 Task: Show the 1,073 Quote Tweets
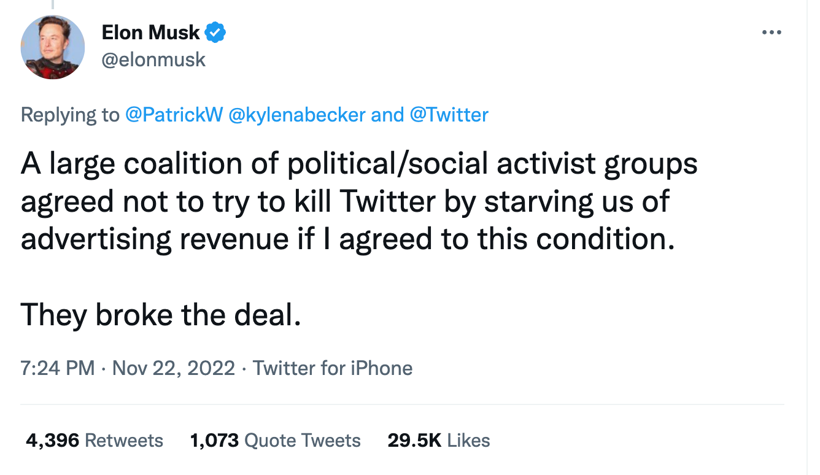[x=276, y=441]
